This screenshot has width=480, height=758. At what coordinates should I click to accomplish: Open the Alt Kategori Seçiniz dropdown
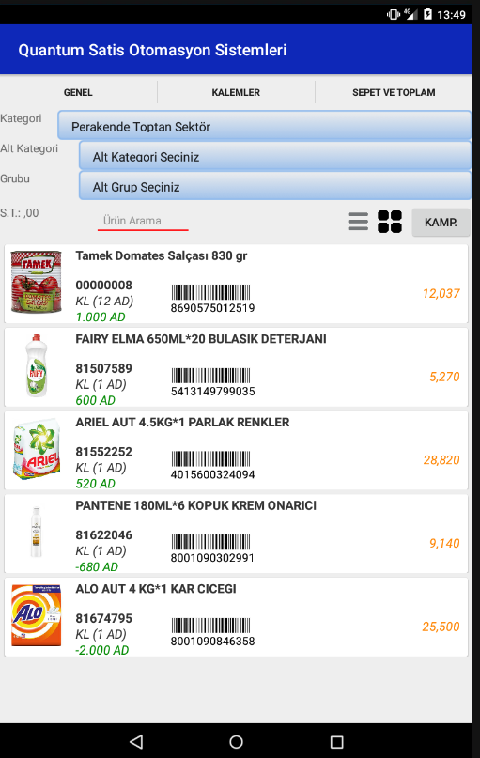click(x=275, y=156)
